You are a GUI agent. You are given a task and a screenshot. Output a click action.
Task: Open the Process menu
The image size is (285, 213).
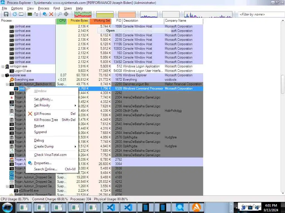pos(44,8)
